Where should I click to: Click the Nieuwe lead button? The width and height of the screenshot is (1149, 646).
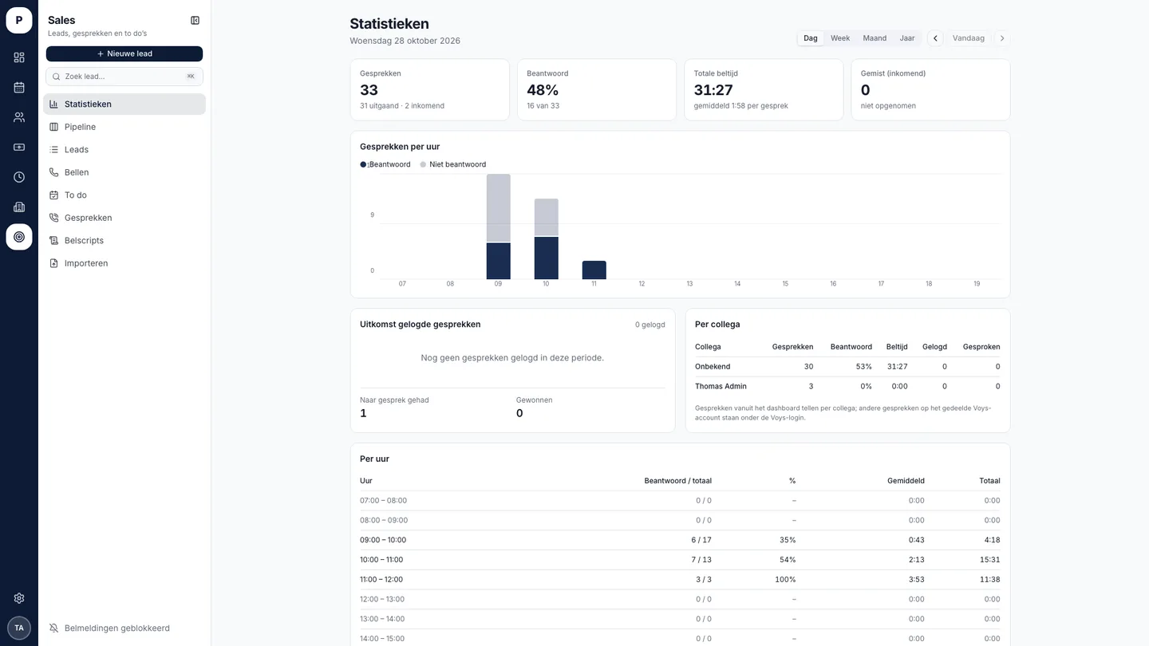tap(124, 53)
